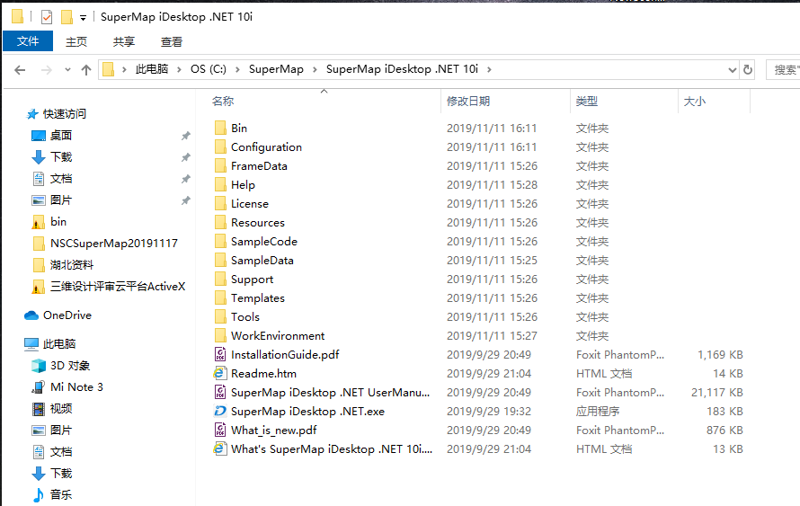Expand the address bar history dropdown
800x506 pixels.
tap(733, 70)
